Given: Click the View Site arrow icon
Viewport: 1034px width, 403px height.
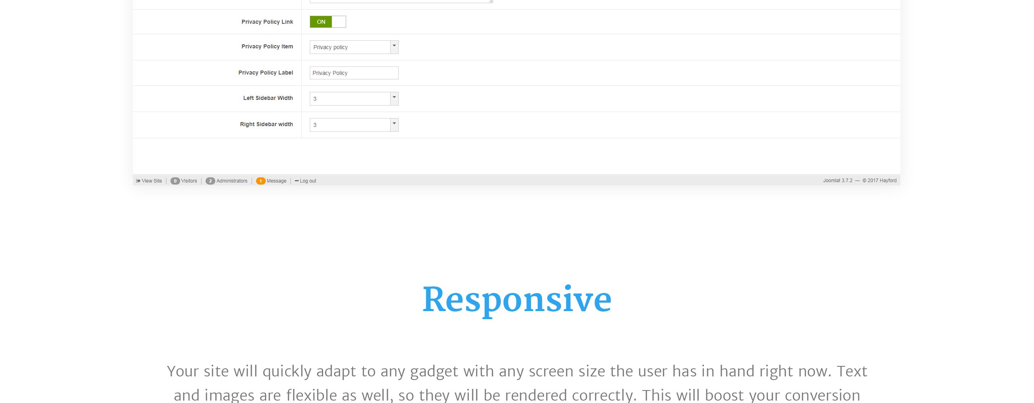Looking at the screenshot, I should coord(138,181).
